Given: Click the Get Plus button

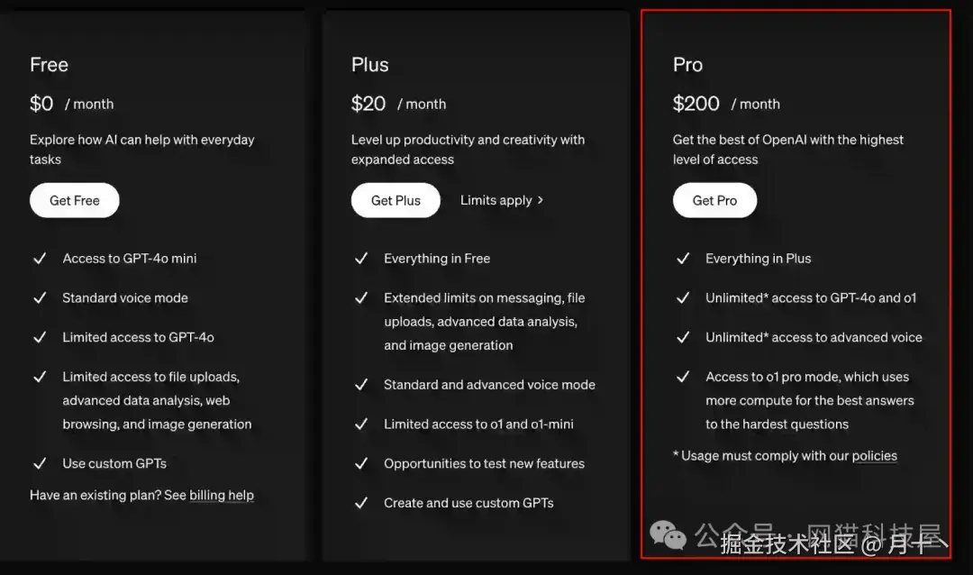Looking at the screenshot, I should pyautogui.click(x=396, y=200).
